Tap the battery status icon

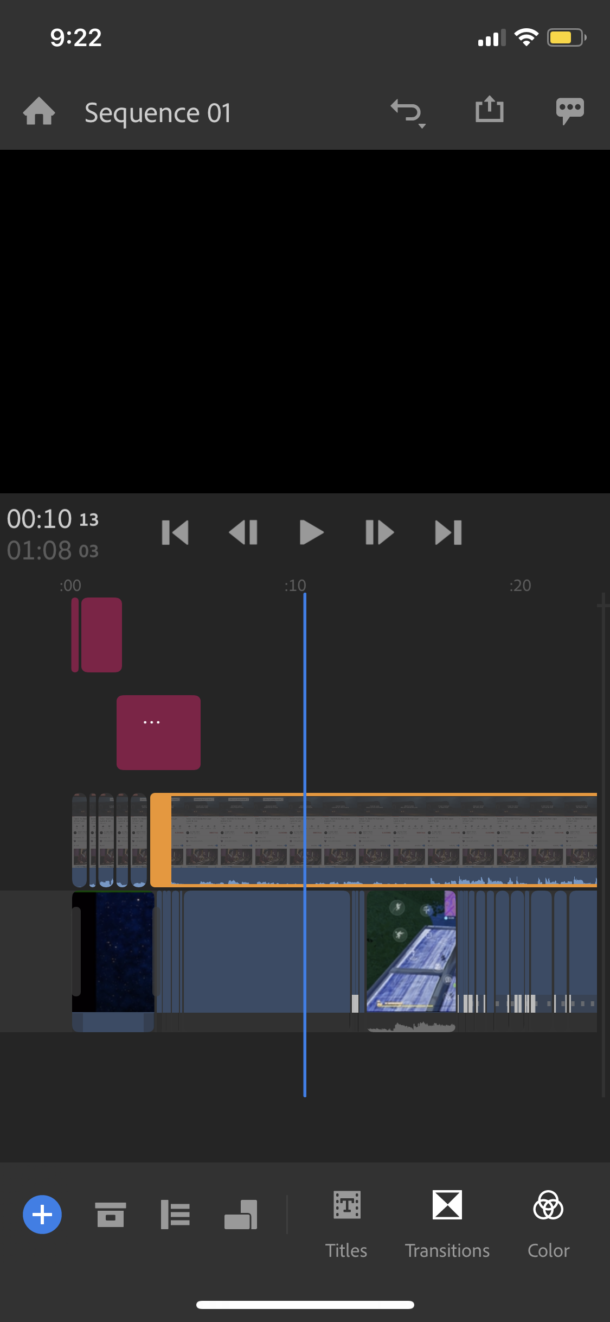(567, 37)
